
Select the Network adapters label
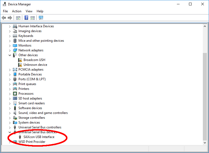point(31,50)
